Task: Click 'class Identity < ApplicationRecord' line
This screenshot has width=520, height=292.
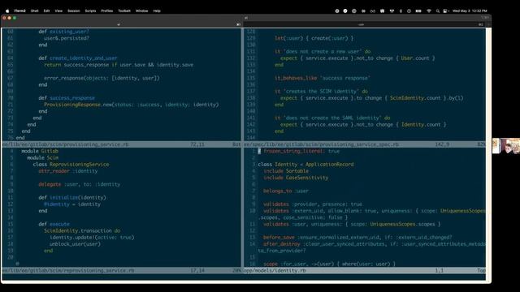Action: point(305,164)
